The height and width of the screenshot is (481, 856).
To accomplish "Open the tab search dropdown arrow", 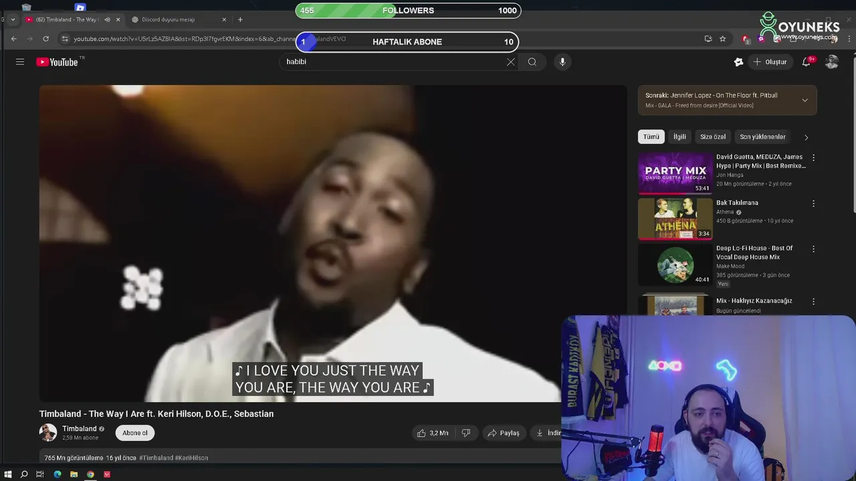I will [13, 19].
